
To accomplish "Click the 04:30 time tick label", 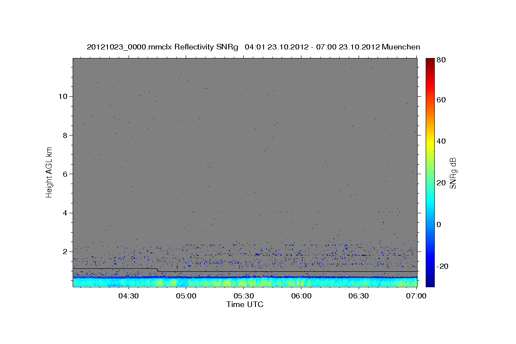I will click(x=129, y=296).
